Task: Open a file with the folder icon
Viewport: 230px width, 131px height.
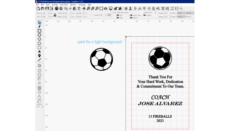Action: tap(43, 9)
